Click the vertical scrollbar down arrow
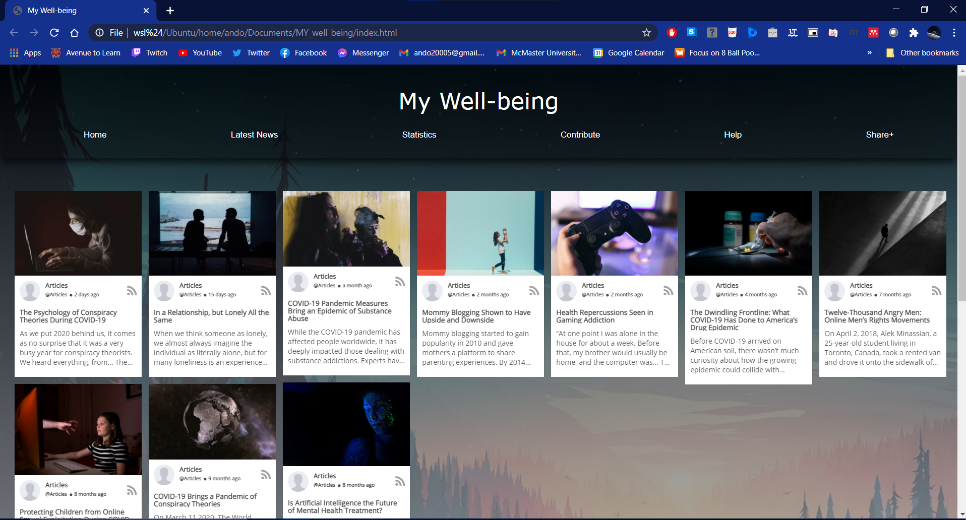This screenshot has height=520, width=966. [961, 514]
